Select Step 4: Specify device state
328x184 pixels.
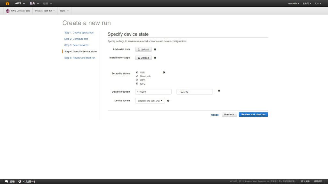click(80, 51)
